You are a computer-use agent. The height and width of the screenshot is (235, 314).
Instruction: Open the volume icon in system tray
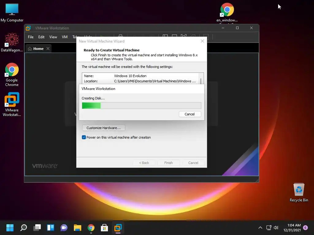tap(276, 227)
